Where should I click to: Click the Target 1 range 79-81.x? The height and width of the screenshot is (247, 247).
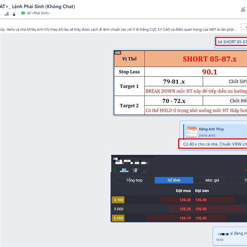(174, 82)
